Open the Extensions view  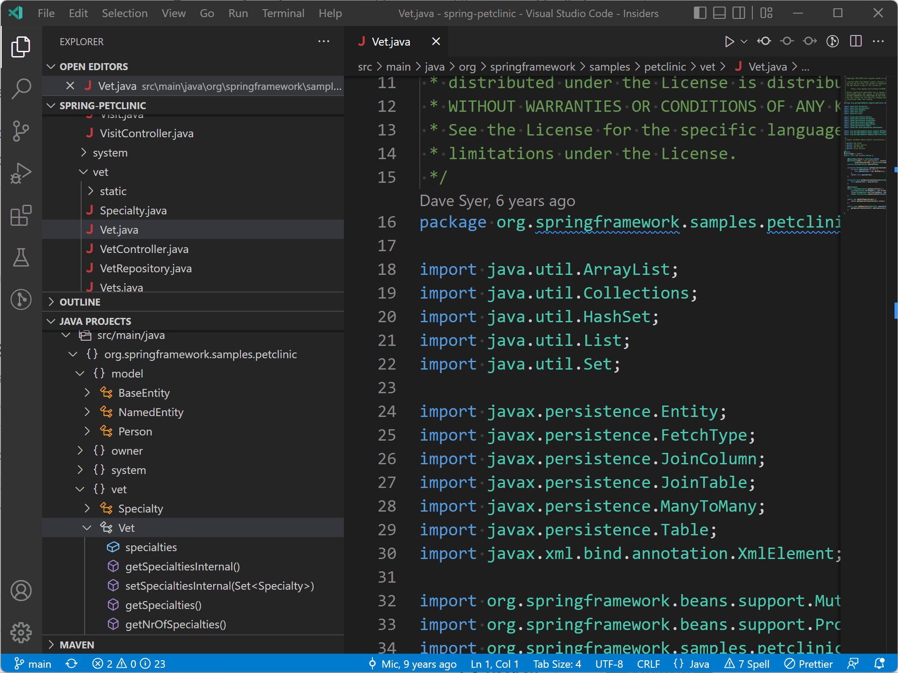[21, 215]
